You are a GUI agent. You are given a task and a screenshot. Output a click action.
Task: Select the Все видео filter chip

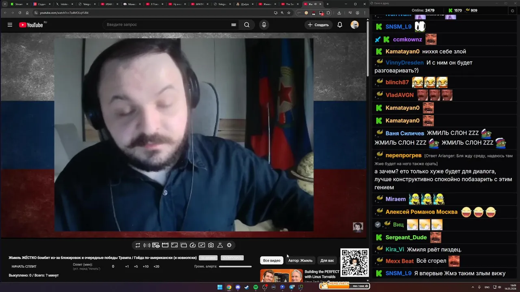(x=272, y=260)
